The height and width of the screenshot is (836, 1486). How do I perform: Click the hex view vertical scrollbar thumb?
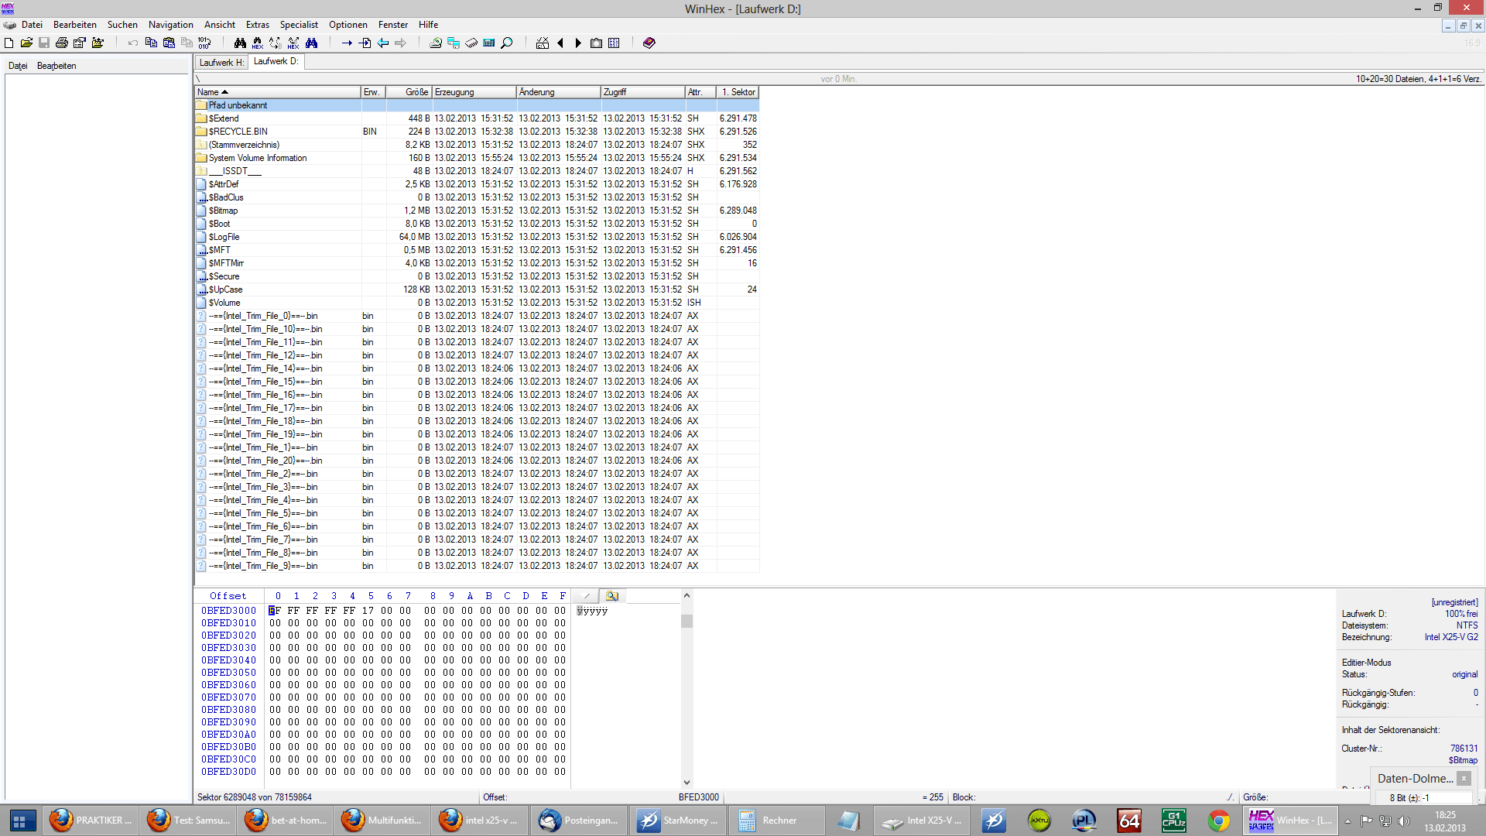pyautogui.click(x=687, y=621)
